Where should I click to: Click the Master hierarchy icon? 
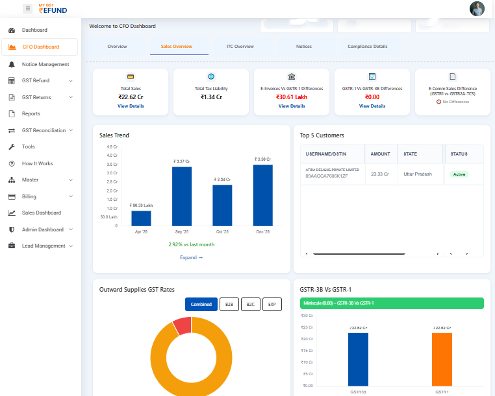pos(12,180)
